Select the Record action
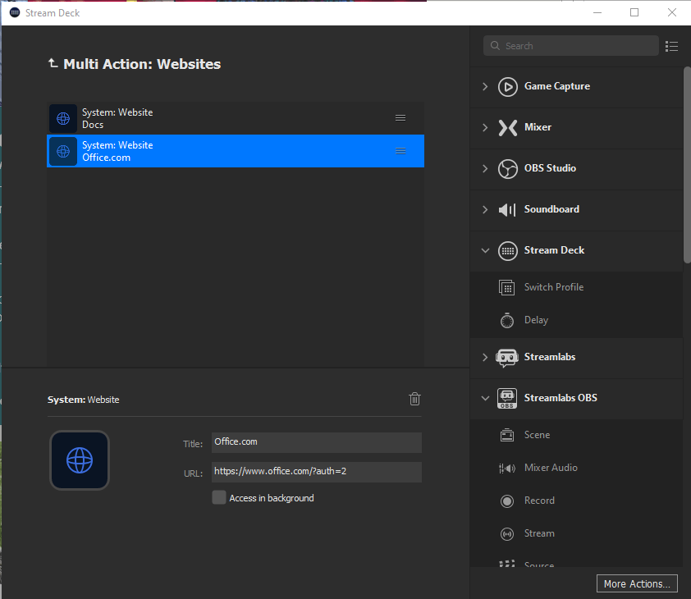 tap(539, 501)
